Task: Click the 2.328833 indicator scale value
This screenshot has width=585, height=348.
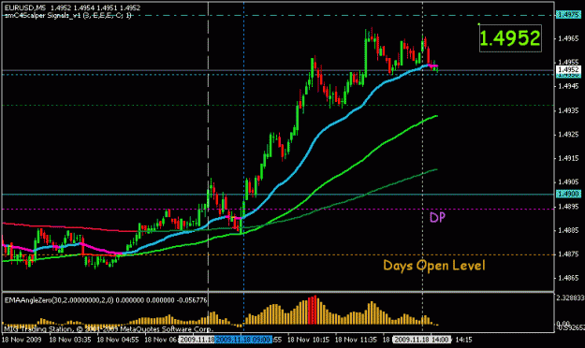Action: pyautogui.click(x=570, y=297)
